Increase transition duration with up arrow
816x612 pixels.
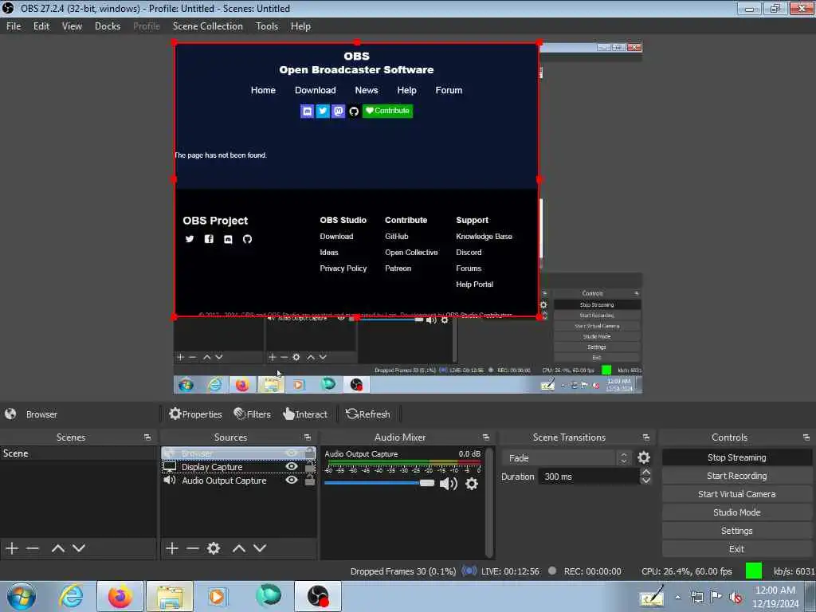pyautogui.click(x=645, y=472)
